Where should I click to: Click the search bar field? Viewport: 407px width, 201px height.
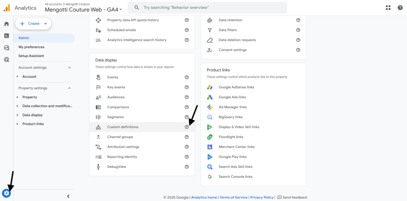coord(207,8)
